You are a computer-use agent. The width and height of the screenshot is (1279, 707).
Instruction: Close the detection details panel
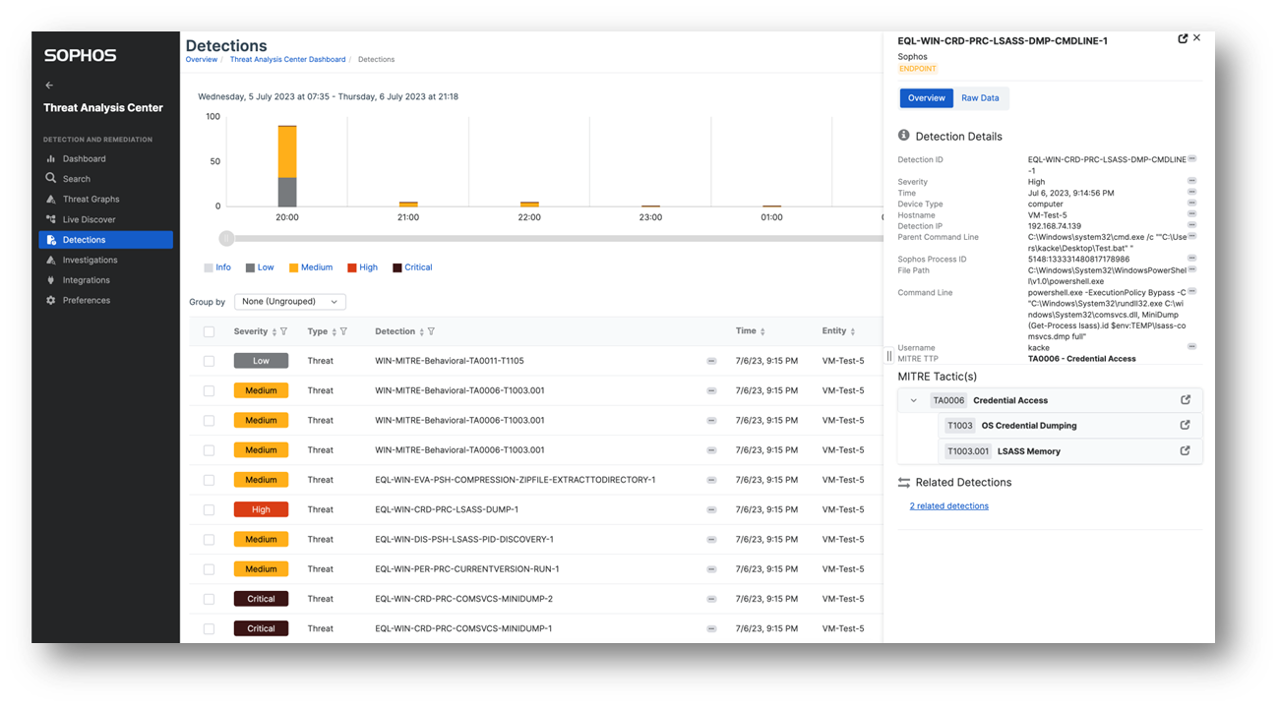(x=1196, y=37)
